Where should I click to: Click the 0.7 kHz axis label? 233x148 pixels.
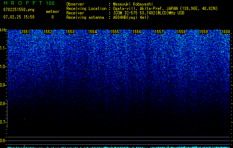(x=3, y=122)
